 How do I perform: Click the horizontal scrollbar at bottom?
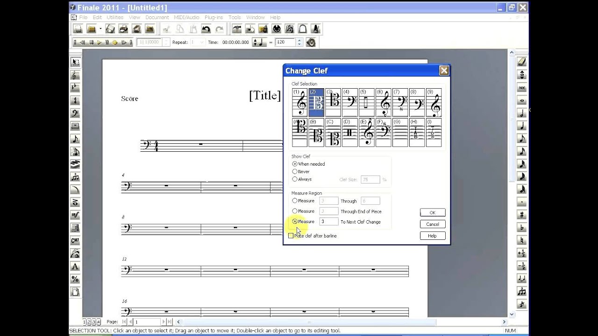coord(341,322)
